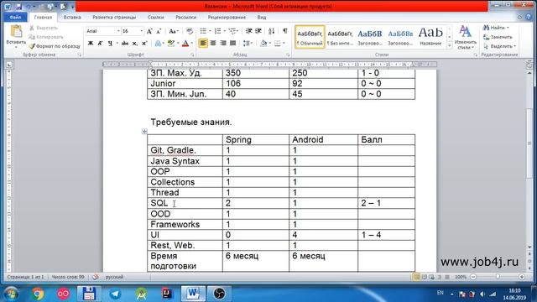This screenshot has height=302, width=537.
Task: Clear formatting with the eraser icon
Action: point(190,31)
